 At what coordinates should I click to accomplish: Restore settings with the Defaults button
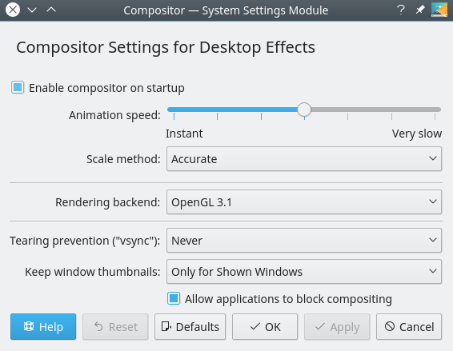pos(190,327)
